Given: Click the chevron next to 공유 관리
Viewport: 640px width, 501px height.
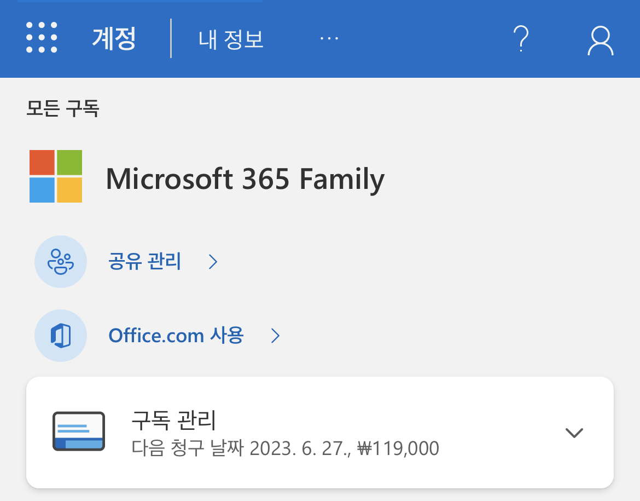Looking at the screenshot, I should point(213,262).
